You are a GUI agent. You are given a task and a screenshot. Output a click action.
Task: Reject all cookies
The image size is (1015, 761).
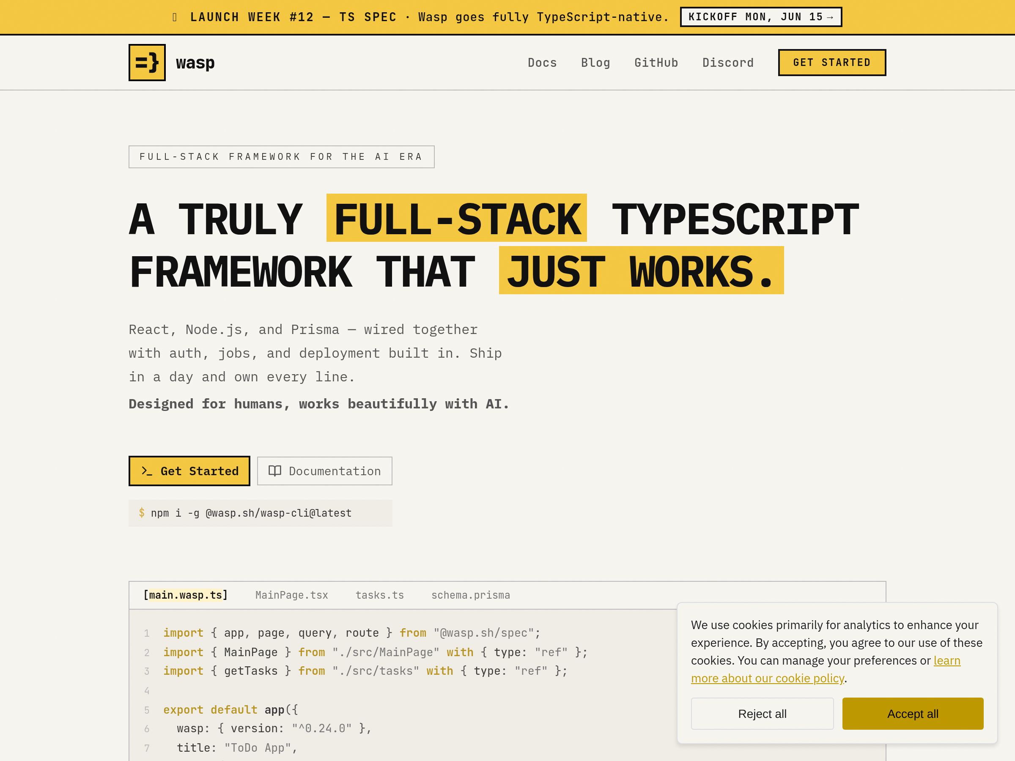762,714
